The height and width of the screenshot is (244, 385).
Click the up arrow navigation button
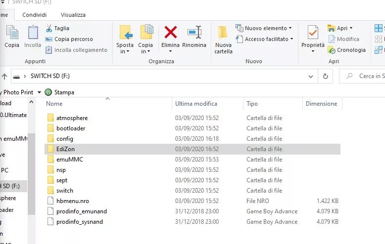4,77
